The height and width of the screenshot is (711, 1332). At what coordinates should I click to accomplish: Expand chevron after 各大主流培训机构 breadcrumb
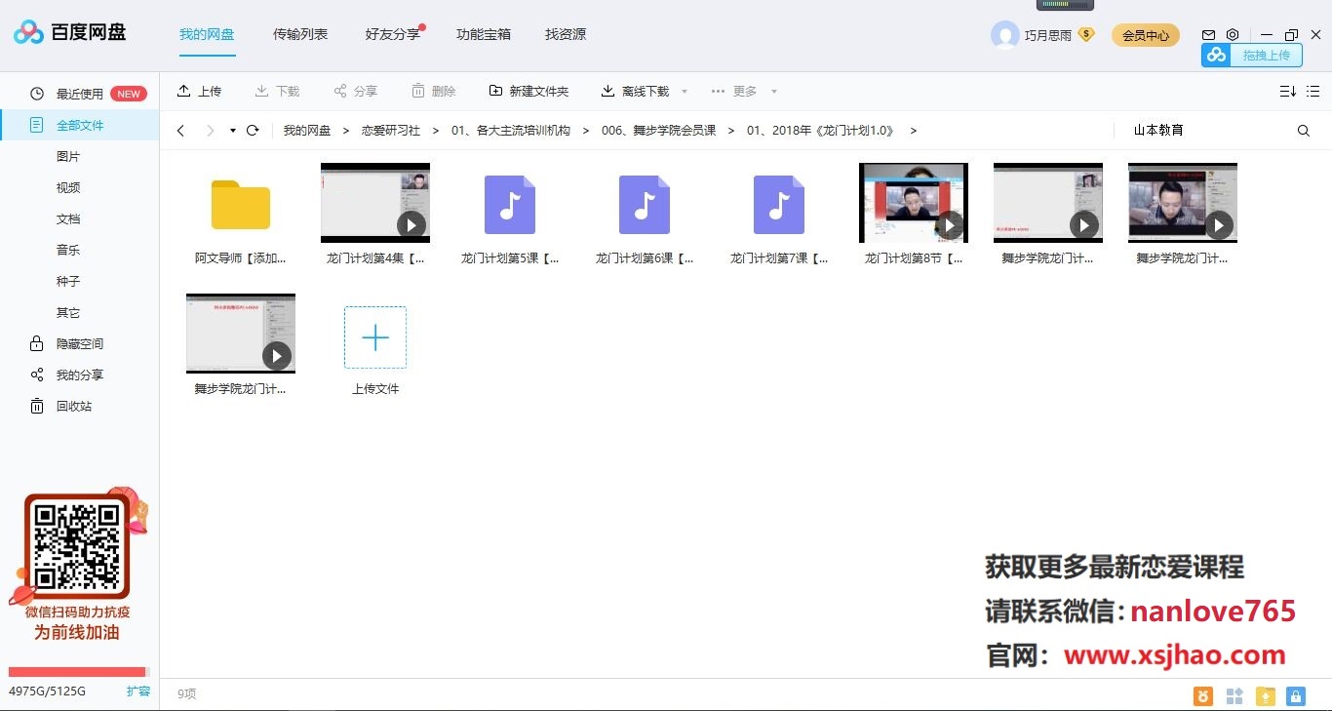pyautogui.click(x=586, y=131)
